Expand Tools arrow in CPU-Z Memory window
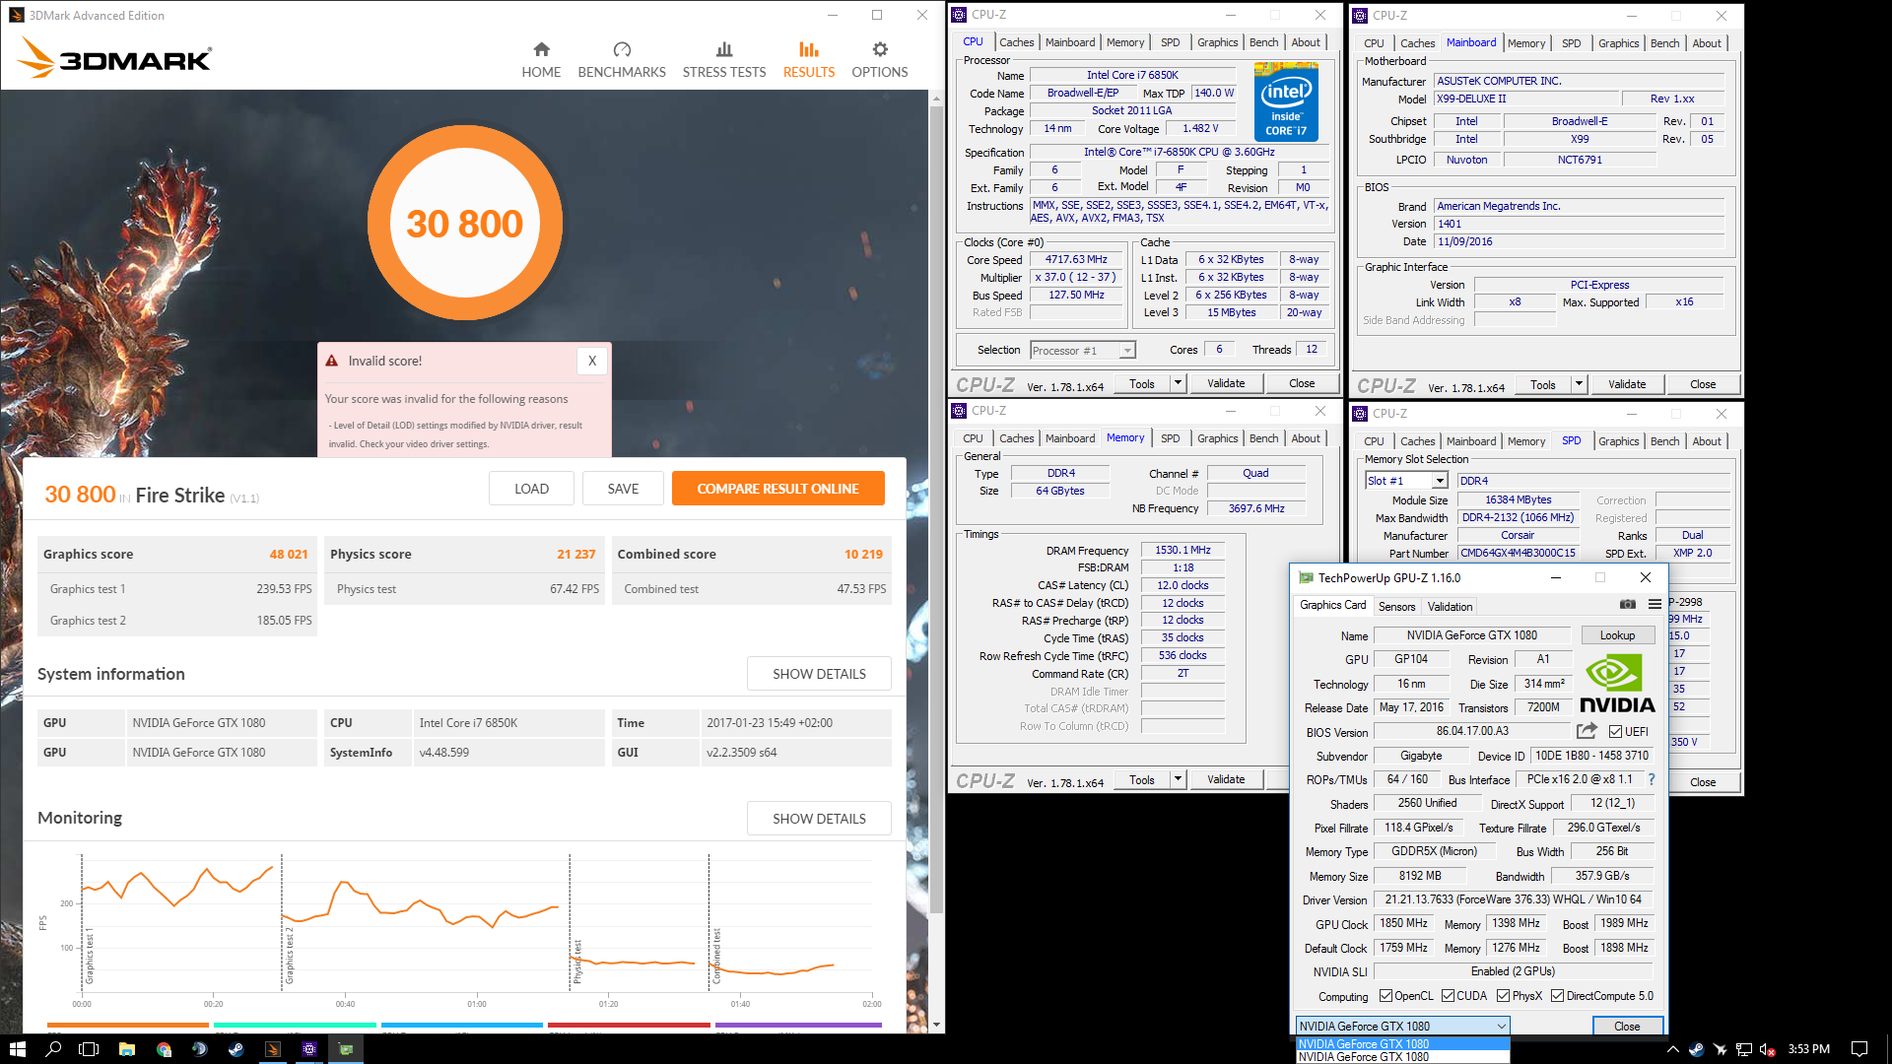Screen dimensions: 1892x1064 (1177, 779)
